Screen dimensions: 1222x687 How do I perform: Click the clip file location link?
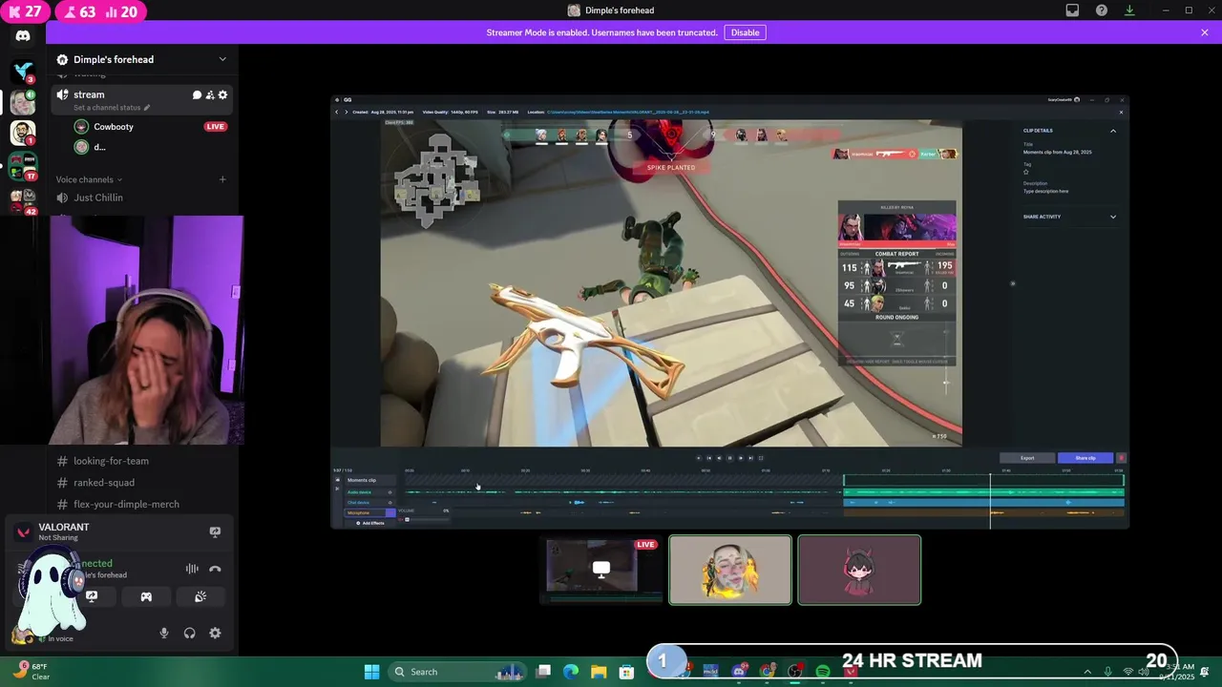[628, 113]
